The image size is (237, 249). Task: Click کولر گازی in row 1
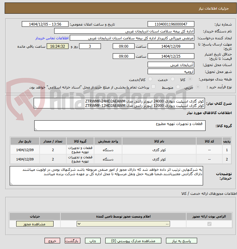coord(159,150)
